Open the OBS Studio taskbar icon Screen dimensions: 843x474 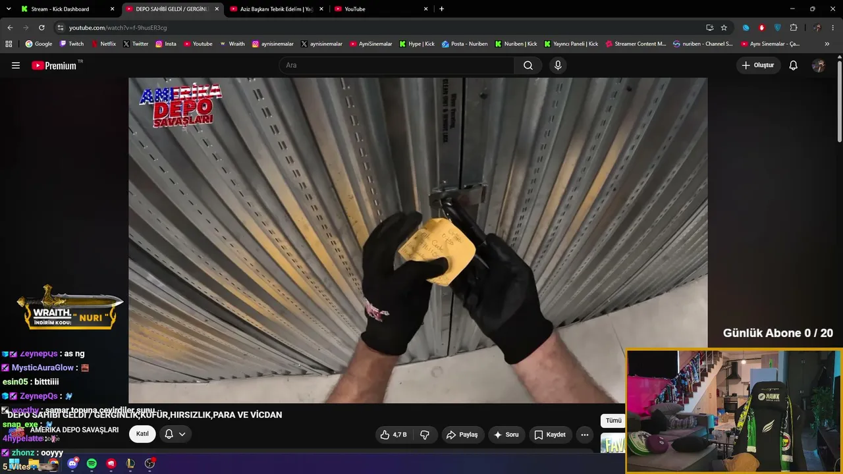150,463
